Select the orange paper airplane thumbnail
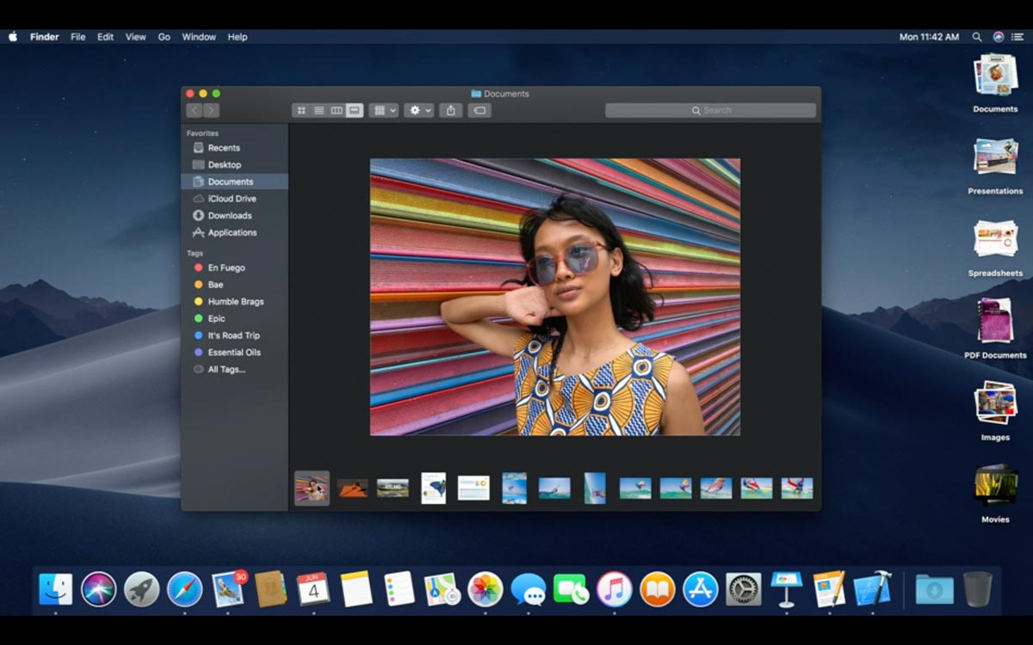Screen dimensions: 1033x645 pyautogui.click(x=352, y=488)
